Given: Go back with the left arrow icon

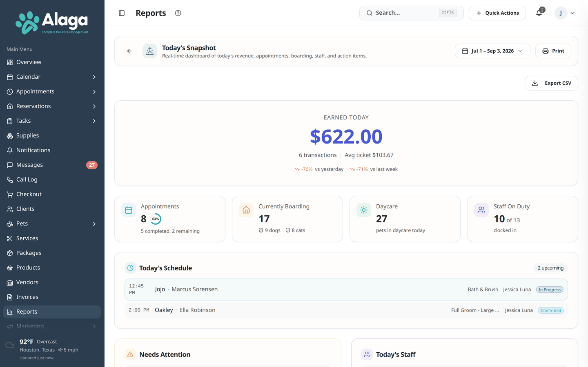Looking at the screenshot, I should [129, 51].
